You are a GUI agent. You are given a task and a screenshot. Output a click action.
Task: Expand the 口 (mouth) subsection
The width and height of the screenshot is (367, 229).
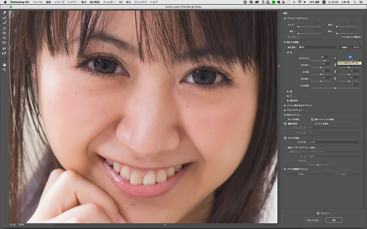pos(288,96)
